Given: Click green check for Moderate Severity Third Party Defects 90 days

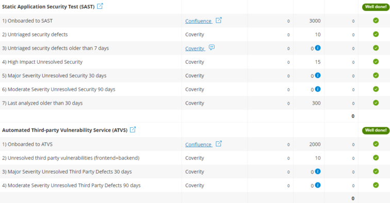Looking at the screenshot, I should coord(376,185).
